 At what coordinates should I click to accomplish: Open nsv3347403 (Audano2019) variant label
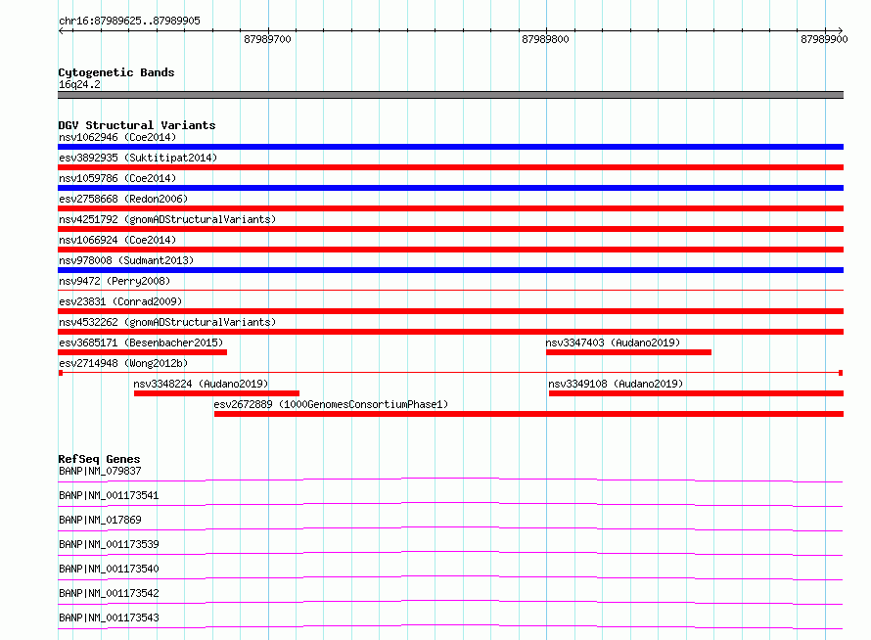click(613, 343)
